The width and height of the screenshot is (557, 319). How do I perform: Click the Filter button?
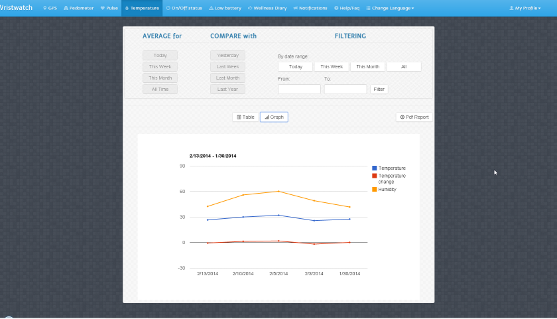click(379, 89)
